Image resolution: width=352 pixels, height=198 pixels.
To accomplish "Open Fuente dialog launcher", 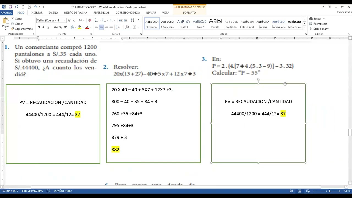I will click(x=91, y=34).
